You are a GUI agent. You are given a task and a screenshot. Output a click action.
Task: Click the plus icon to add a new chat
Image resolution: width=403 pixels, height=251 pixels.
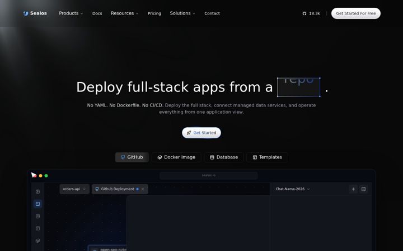pos(353,189)
